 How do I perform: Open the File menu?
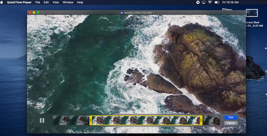[38, 2]
